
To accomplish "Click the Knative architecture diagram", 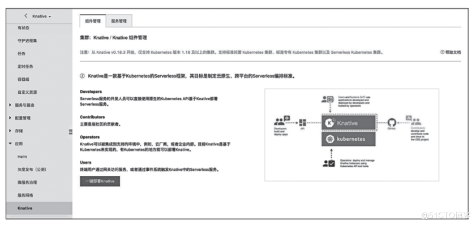I will pyautogui.click(x=351, y=135).
